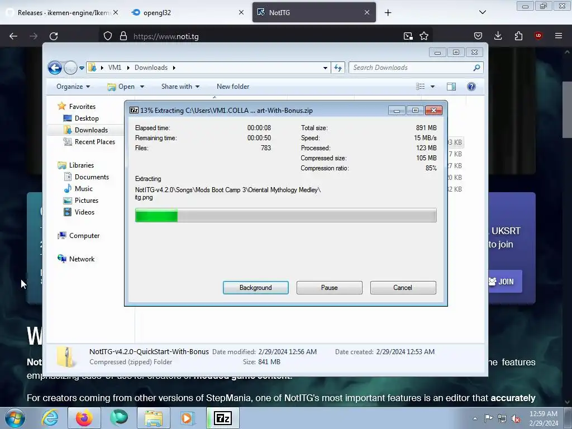Open Recent Places in navigation pane
This screenshot has height=429, width=572.
pyautogui.click(x=89, y=141)
